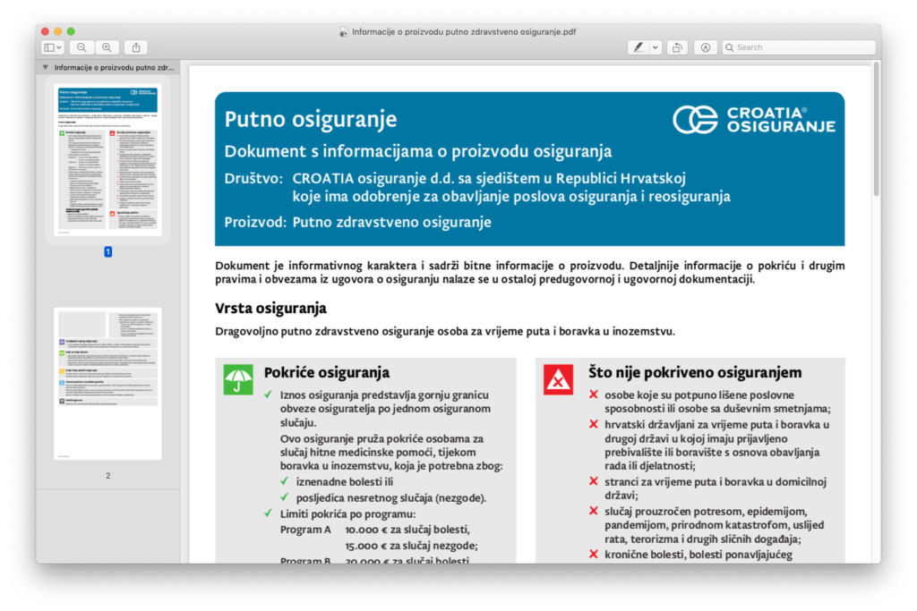The width and height of the screenshot is (917, 611).
Task: Open the highlight color dropdown arrow
Action: coord(656,47)
